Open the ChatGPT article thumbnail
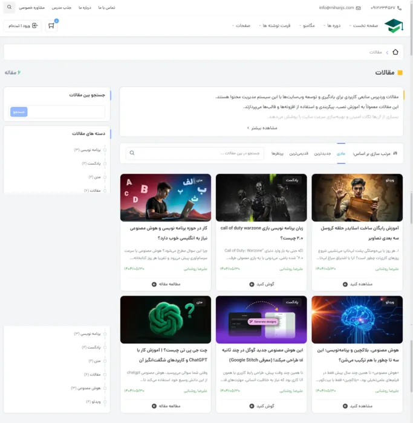The width and height of the screenshot is (413, 423). tap(166, 319)
